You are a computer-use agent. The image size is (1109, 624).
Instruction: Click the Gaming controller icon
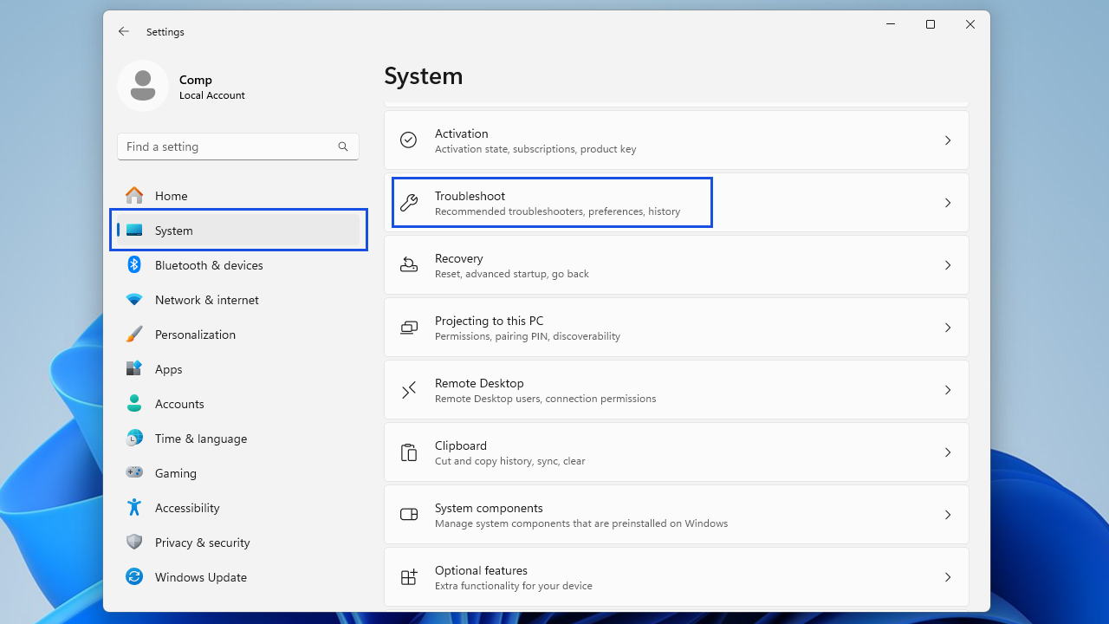[134, 473]
